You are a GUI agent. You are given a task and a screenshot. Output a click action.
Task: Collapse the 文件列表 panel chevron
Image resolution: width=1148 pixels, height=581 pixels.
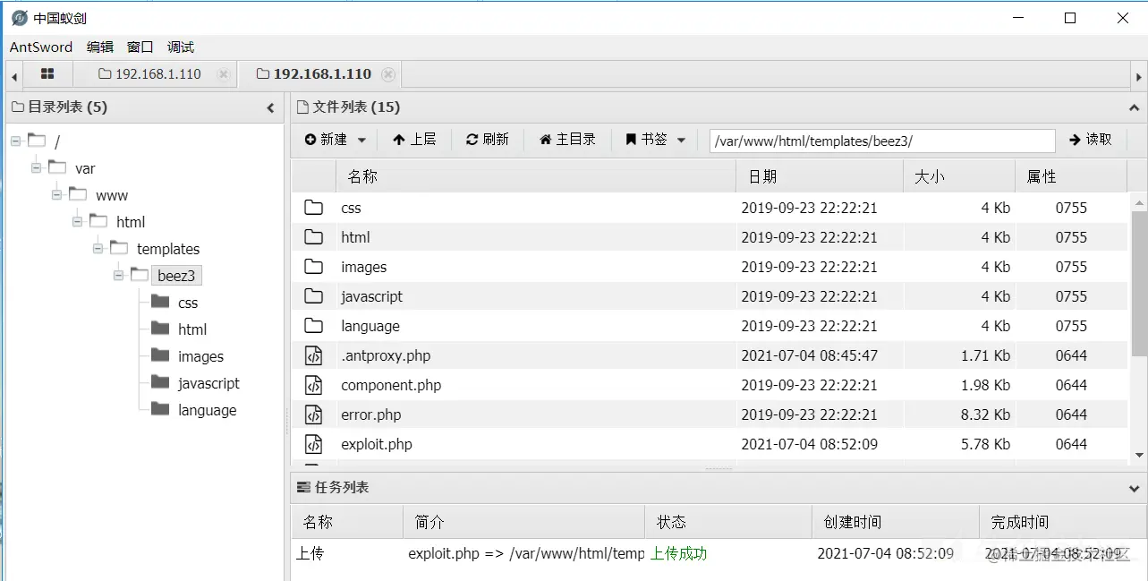[x=1135, y=107]
